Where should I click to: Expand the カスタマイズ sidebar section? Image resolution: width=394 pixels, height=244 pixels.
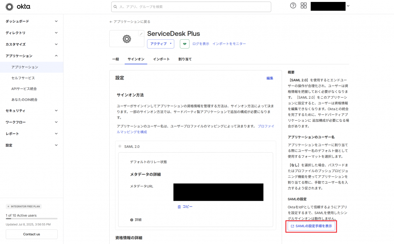(x=32, y=44)
